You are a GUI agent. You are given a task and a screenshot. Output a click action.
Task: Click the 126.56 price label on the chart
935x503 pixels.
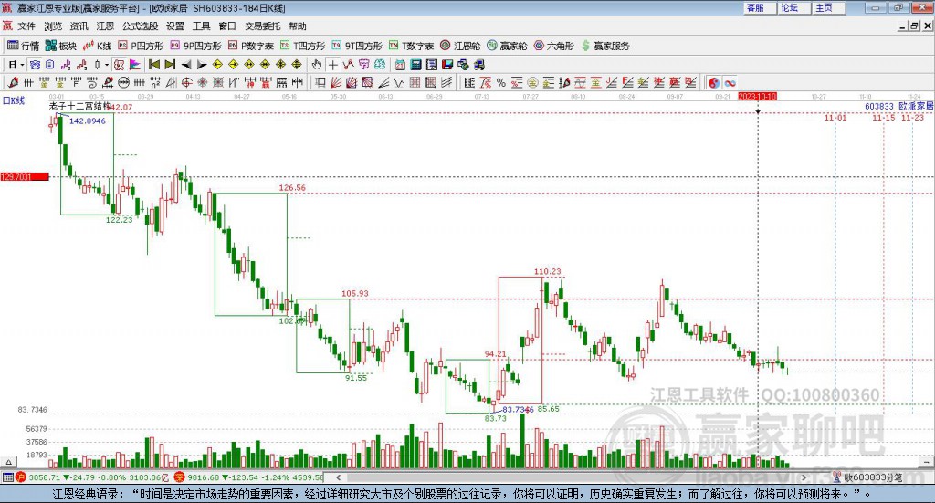(x=292, y=188)
